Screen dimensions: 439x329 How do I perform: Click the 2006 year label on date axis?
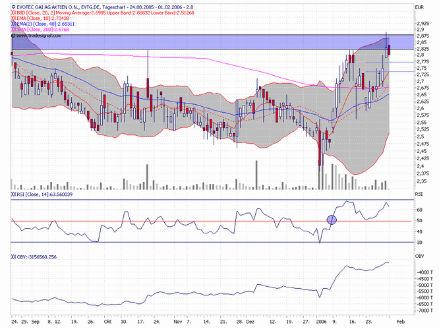point(320,323)
